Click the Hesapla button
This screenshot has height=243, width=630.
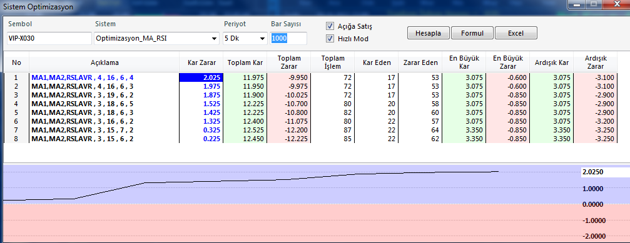pos(429,33)
